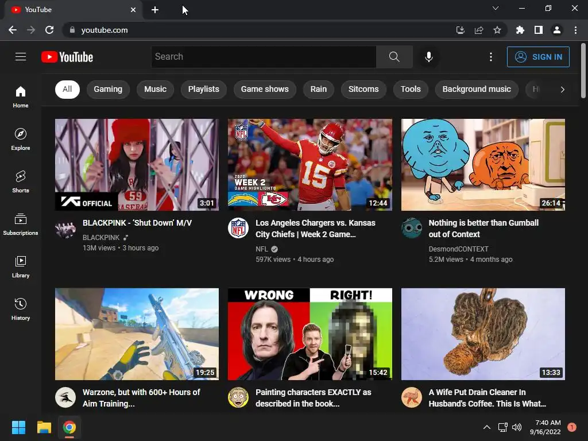Click the Warzone video channel avatar
Image resolution: width=588 pixels, height=441 pixels.
(x=65, y=397)
